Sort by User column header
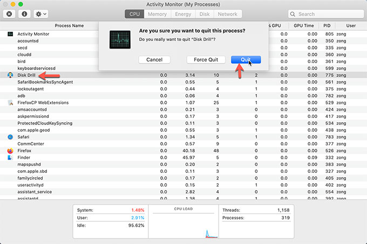 pyautogui.click(x=351, y=26)
